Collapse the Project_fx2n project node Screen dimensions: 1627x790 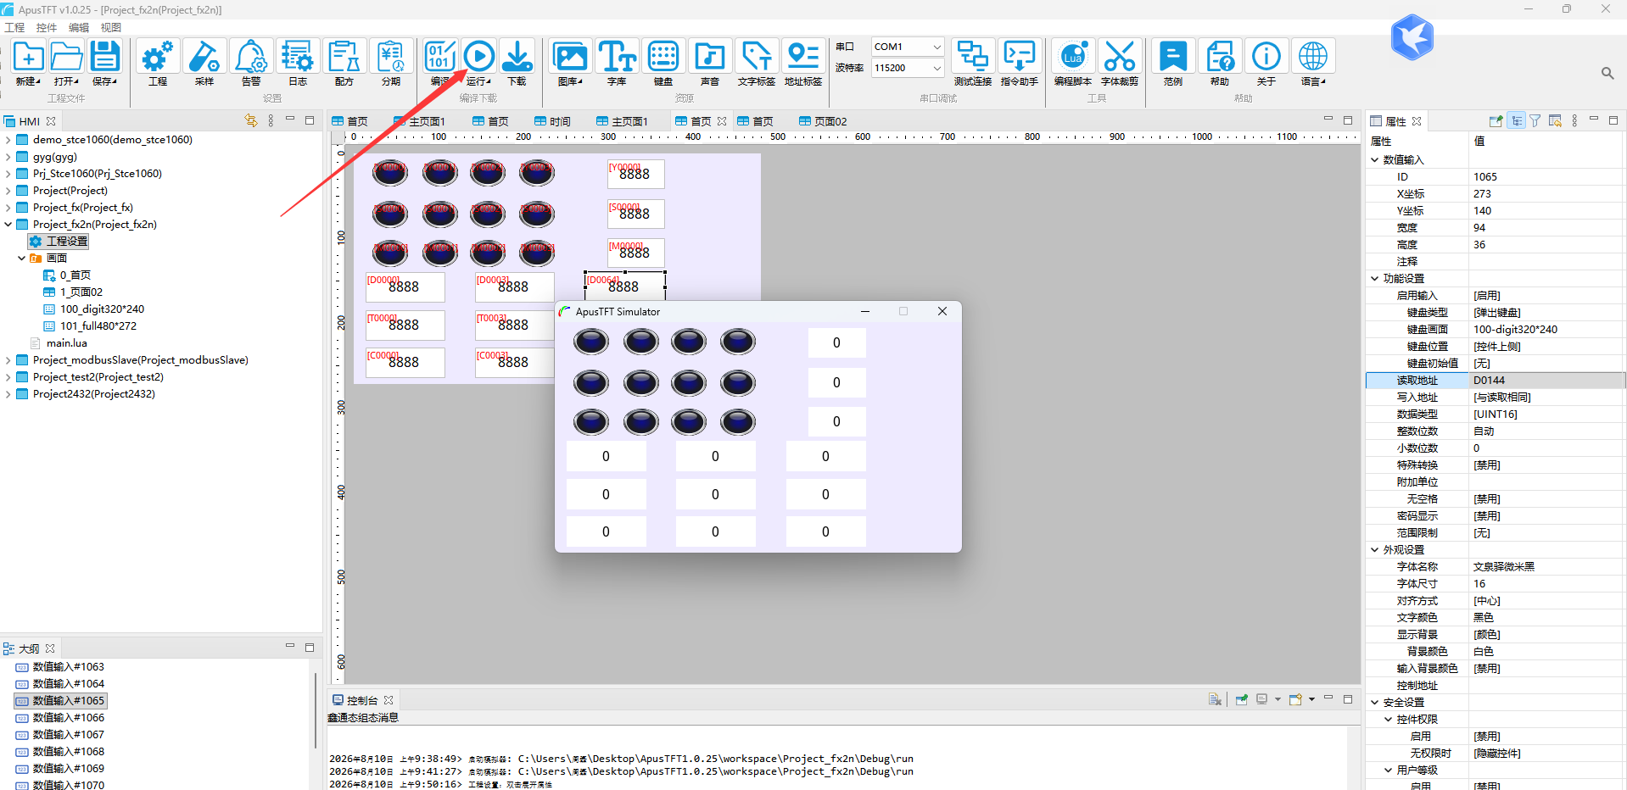[x=8, y=225]
